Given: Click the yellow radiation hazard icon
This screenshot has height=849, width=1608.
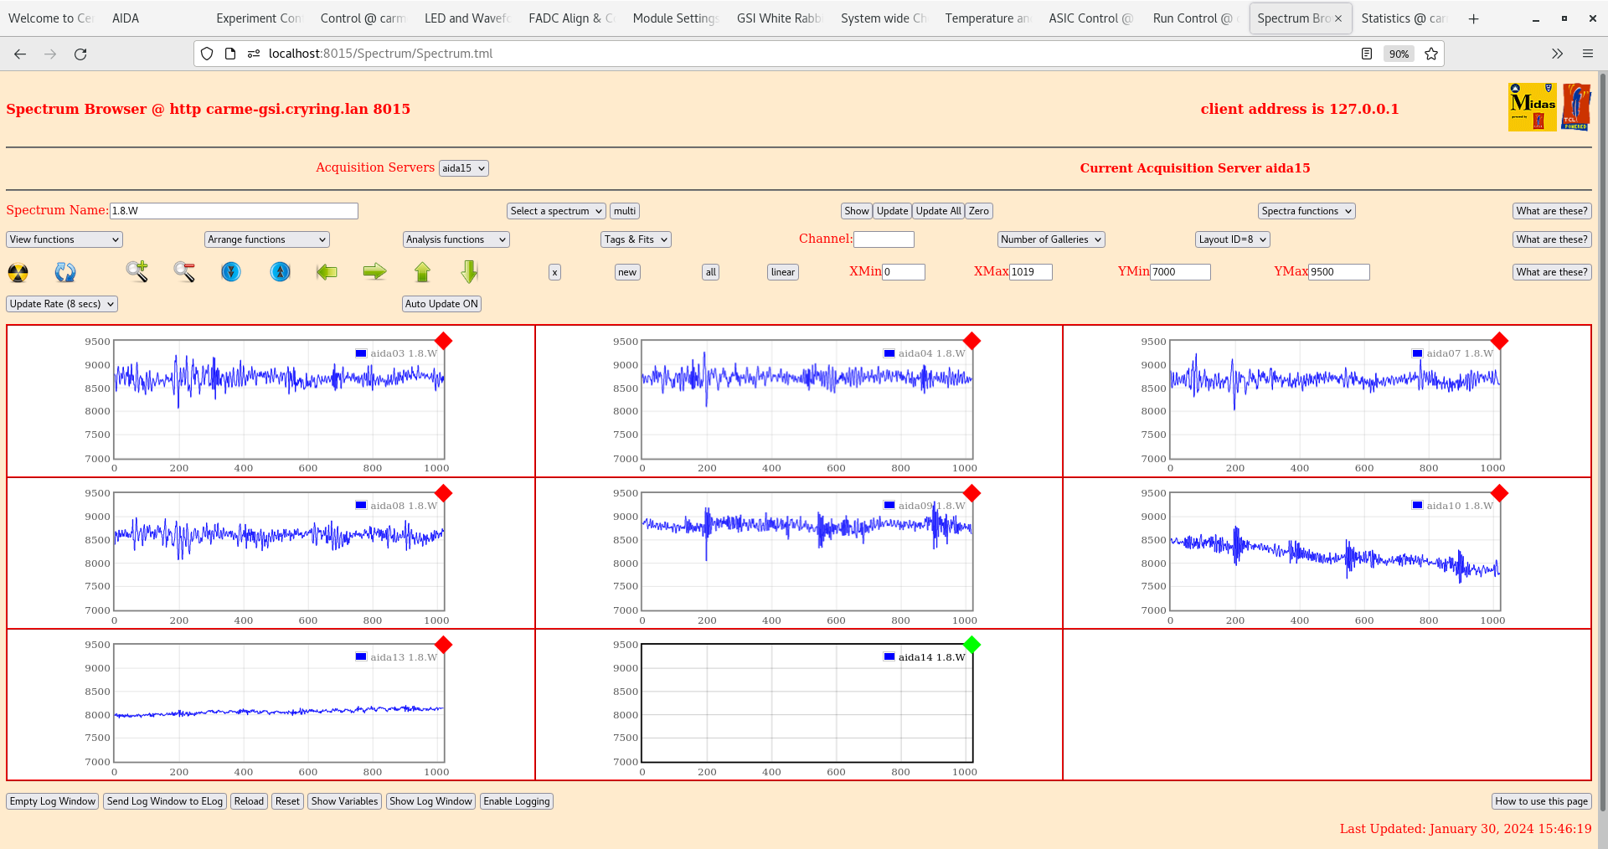Looking at the screenshot, I should [18, 272].
